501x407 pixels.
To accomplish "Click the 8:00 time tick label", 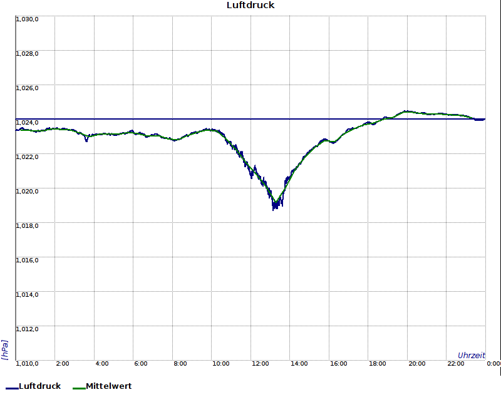I will point(180,364).
